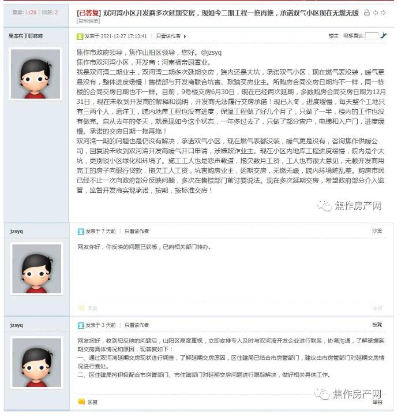This screenshot has width=405, height=416.
Task: Click the original poster's avatar image
Action: click(x=36, y=74)
